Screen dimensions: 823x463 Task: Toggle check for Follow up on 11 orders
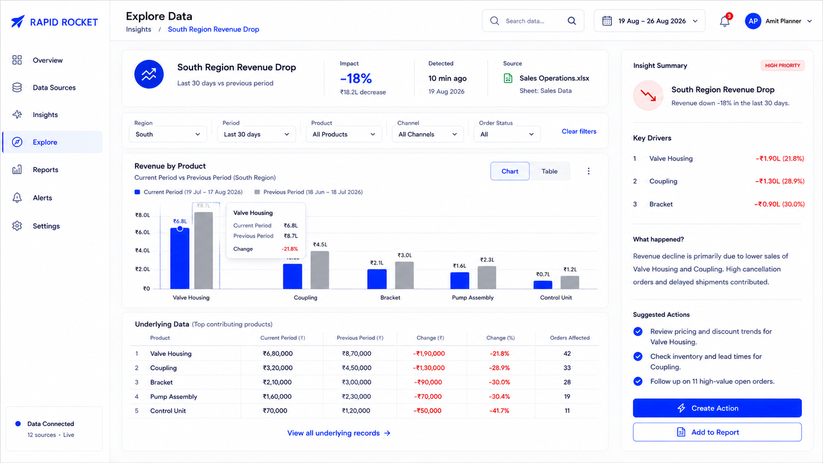click(x=638, y=381)
